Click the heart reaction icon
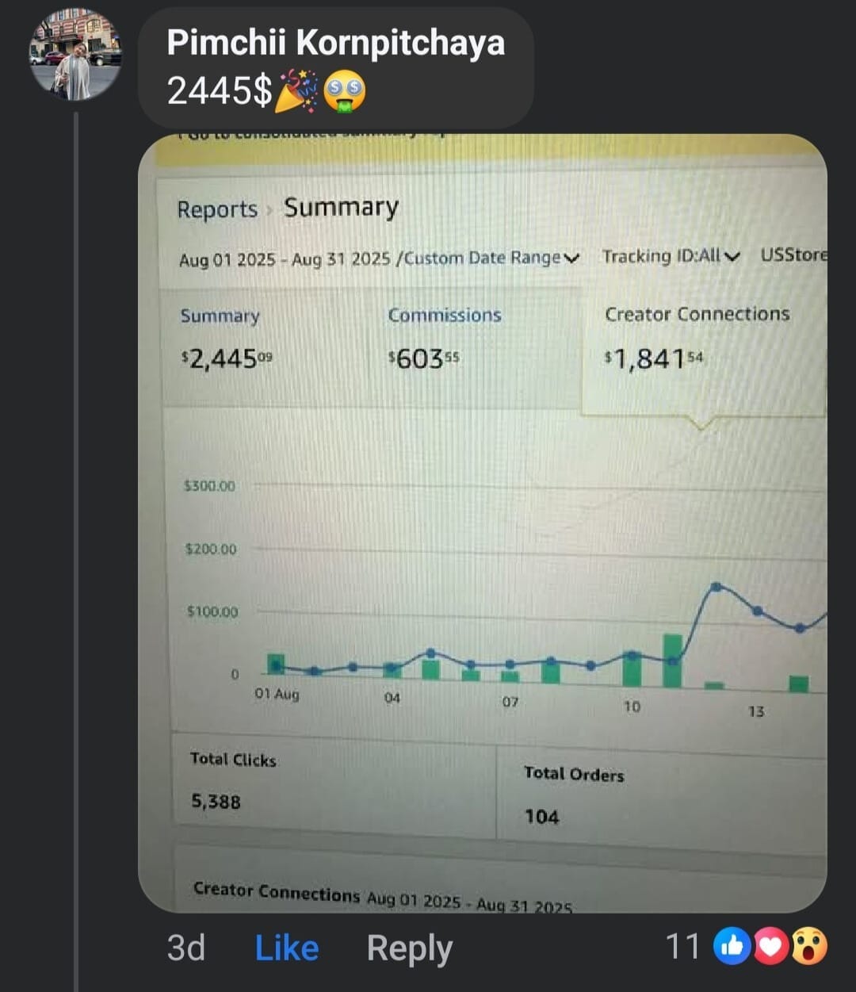 (x=770, y=946)
